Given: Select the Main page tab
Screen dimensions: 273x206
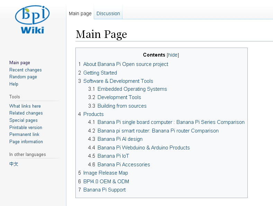Looking at the screenshot, I should [x=80, y=13].
